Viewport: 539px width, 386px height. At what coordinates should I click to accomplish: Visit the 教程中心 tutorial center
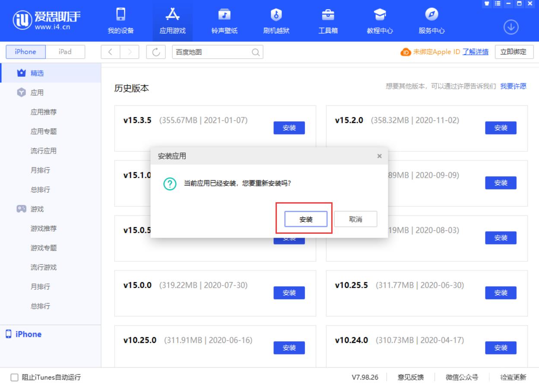click(379, 21)
